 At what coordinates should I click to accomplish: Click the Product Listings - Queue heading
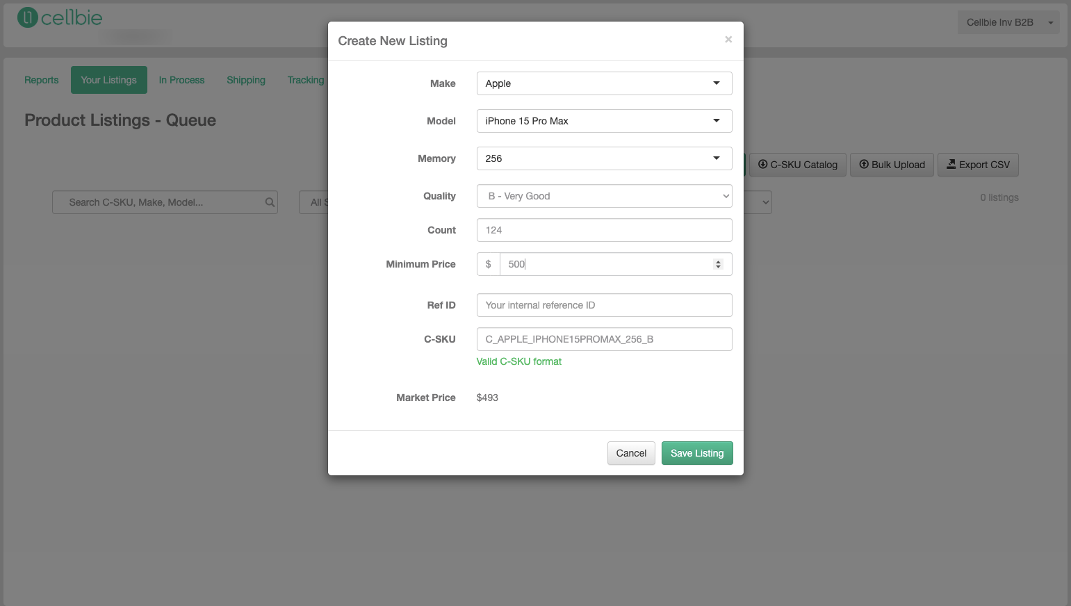[x=120, y=120]
